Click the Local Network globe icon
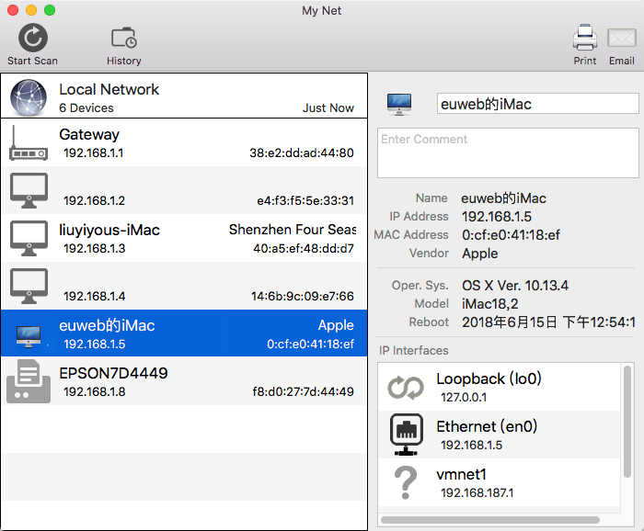 29,97
